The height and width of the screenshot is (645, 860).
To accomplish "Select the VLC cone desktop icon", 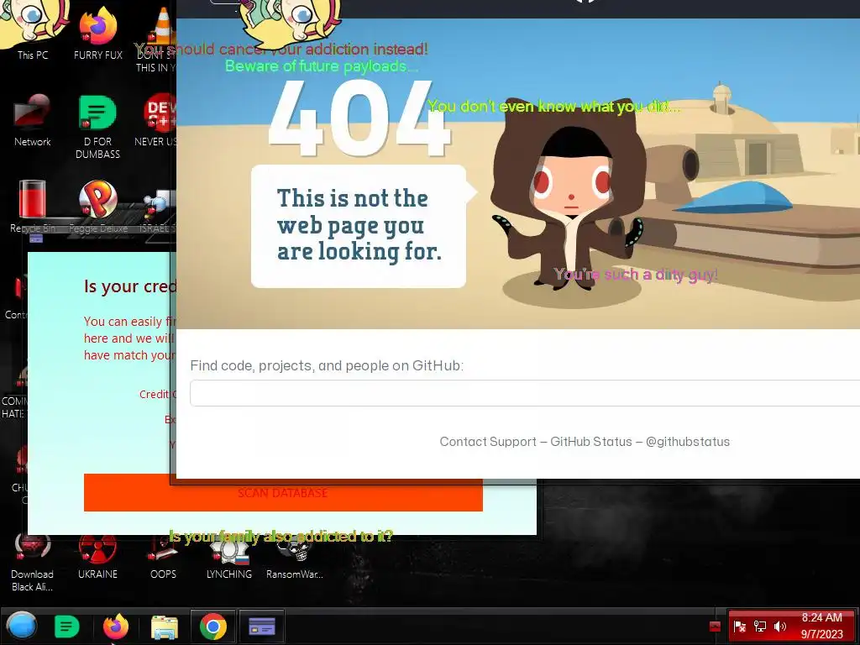I will [162, 28].
